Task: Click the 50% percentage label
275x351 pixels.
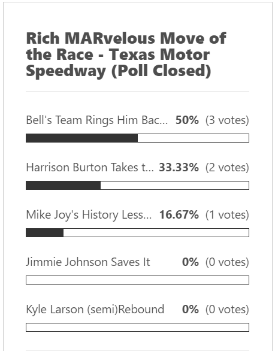Action: (187, 120)
